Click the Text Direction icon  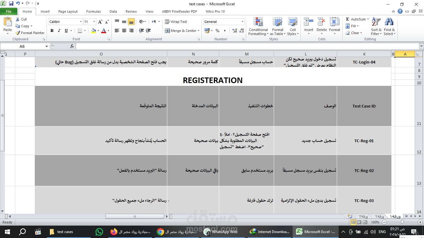[154, 22]
